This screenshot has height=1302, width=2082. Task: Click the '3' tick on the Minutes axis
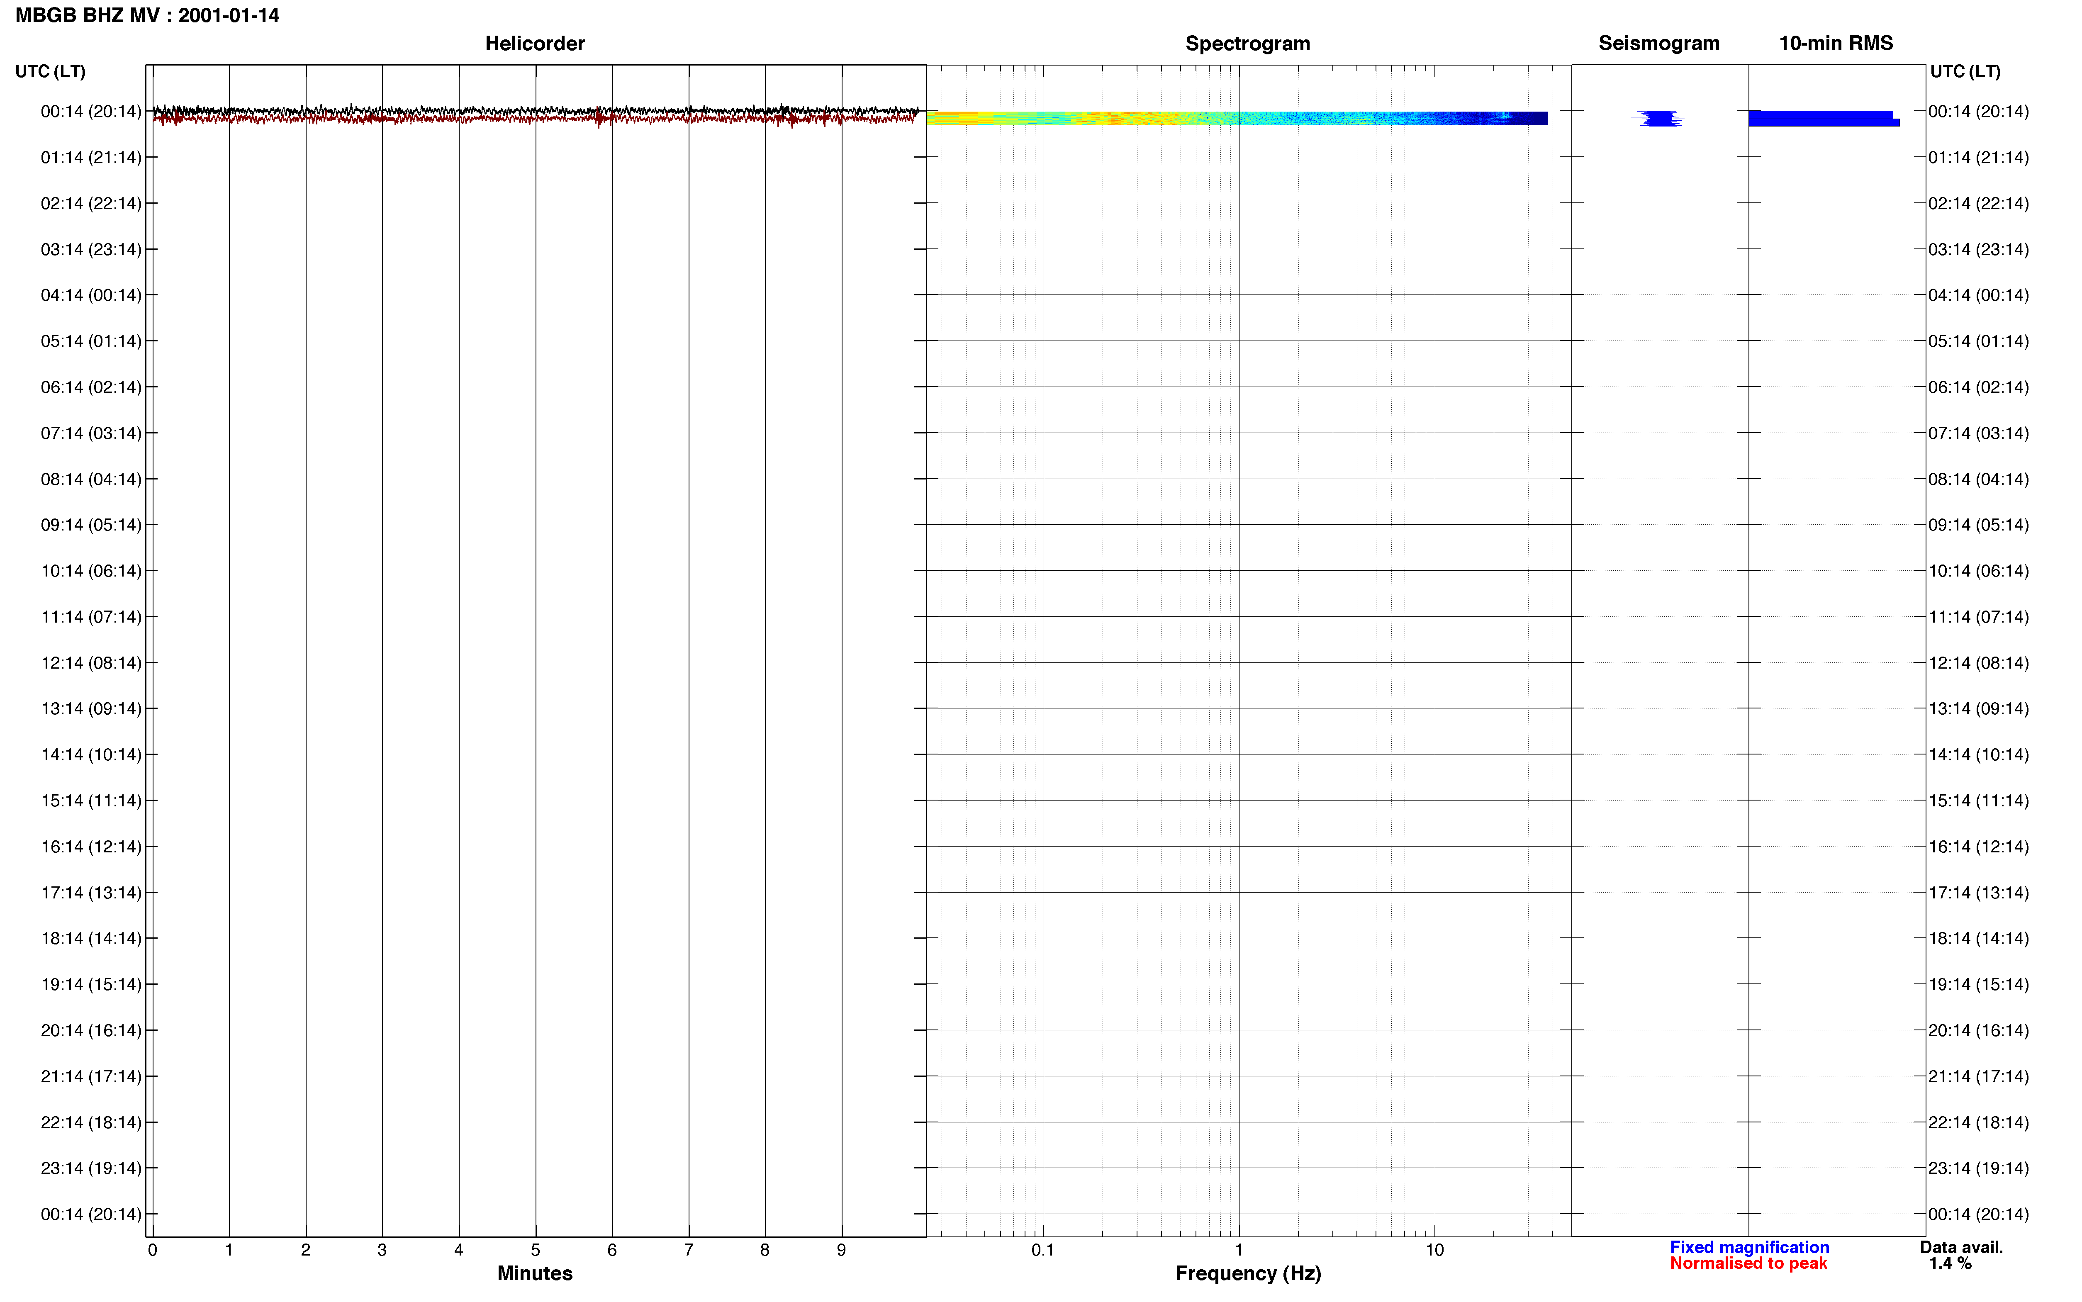click(382, 1250)
